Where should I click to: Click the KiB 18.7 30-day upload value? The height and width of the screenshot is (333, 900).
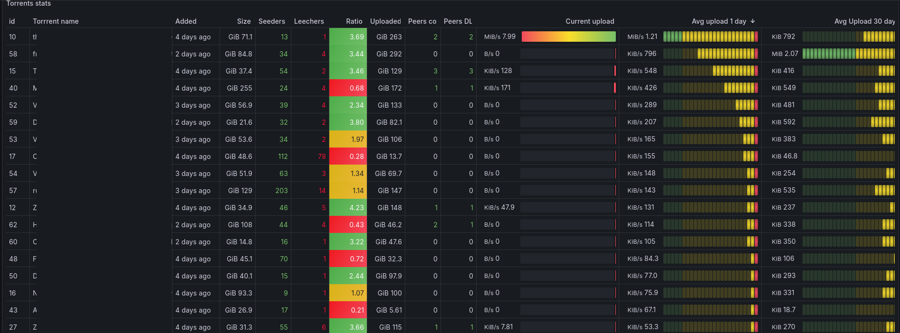tap(784, 310)
